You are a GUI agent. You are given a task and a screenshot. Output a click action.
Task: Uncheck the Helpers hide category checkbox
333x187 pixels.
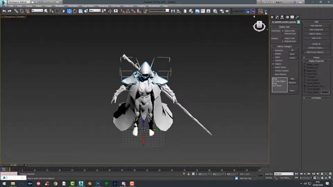click(273, 64)
